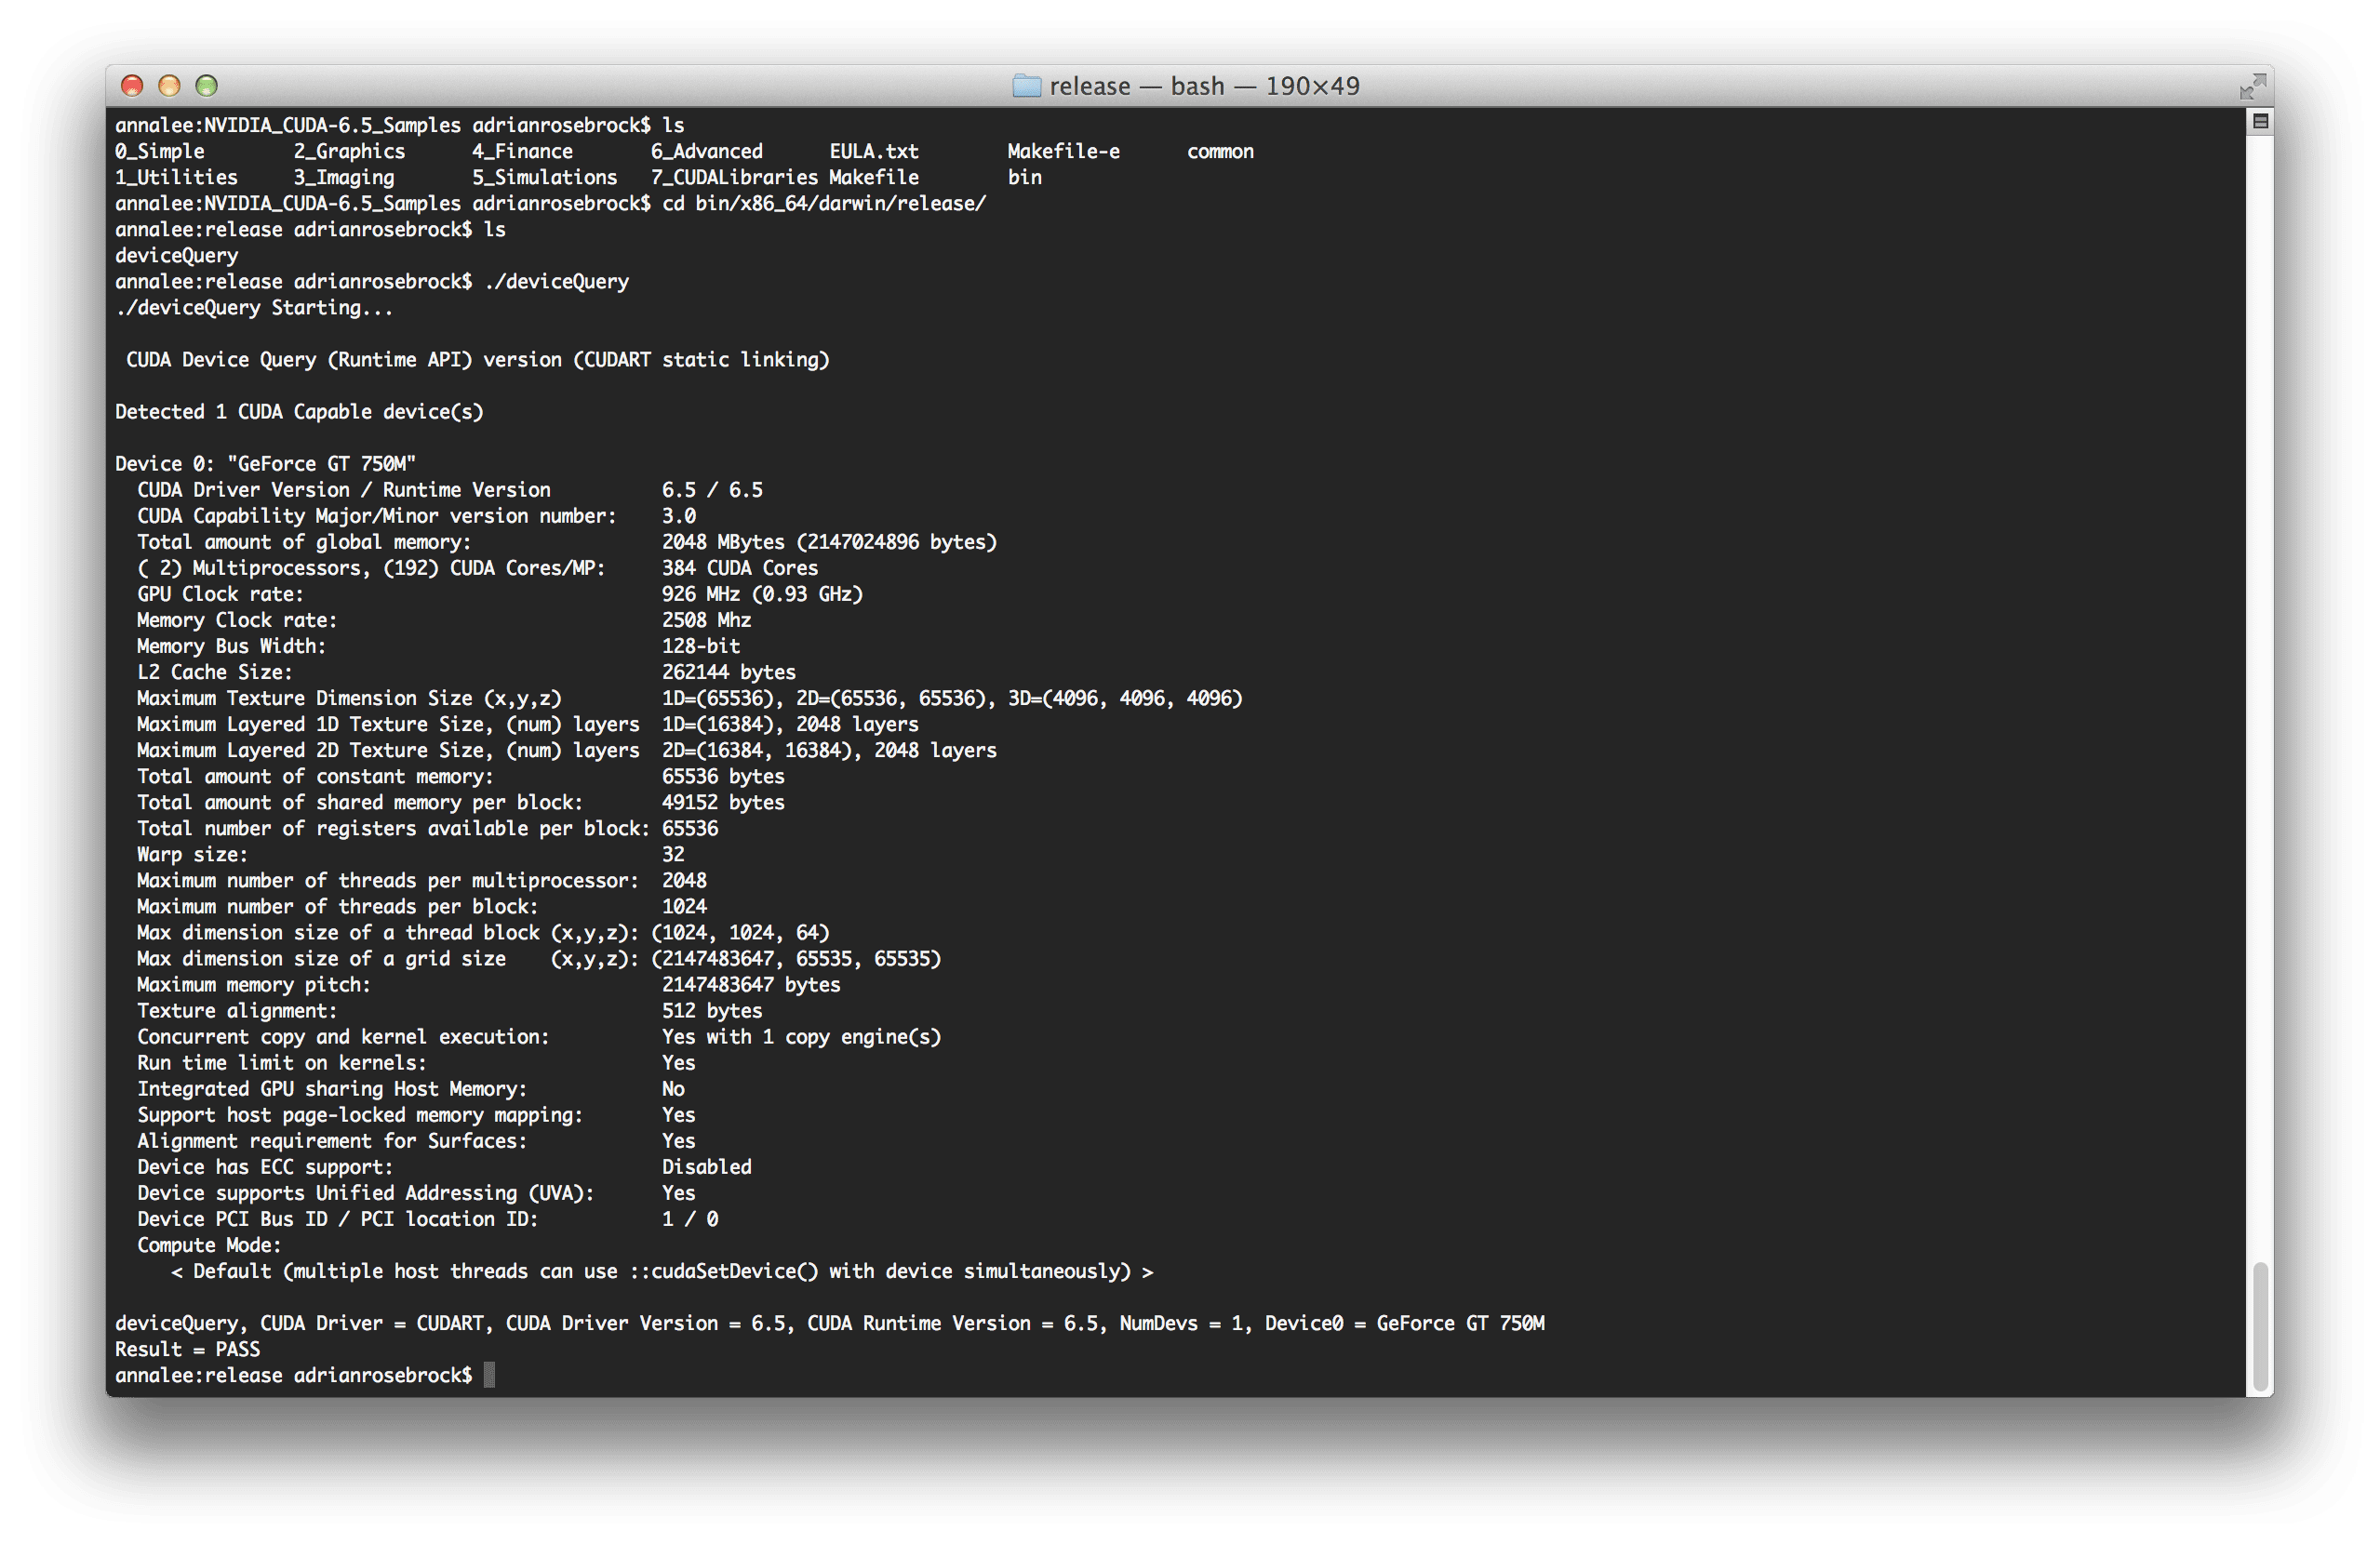Click 'bin' directory name in ls output

1024,177
